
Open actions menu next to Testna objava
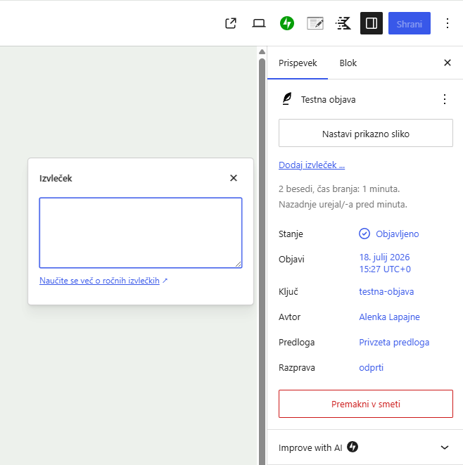(x=444, y=99)
